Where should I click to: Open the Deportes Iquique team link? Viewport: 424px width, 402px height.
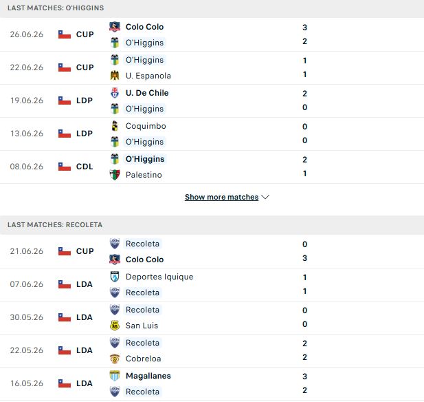tap(159, 277)
